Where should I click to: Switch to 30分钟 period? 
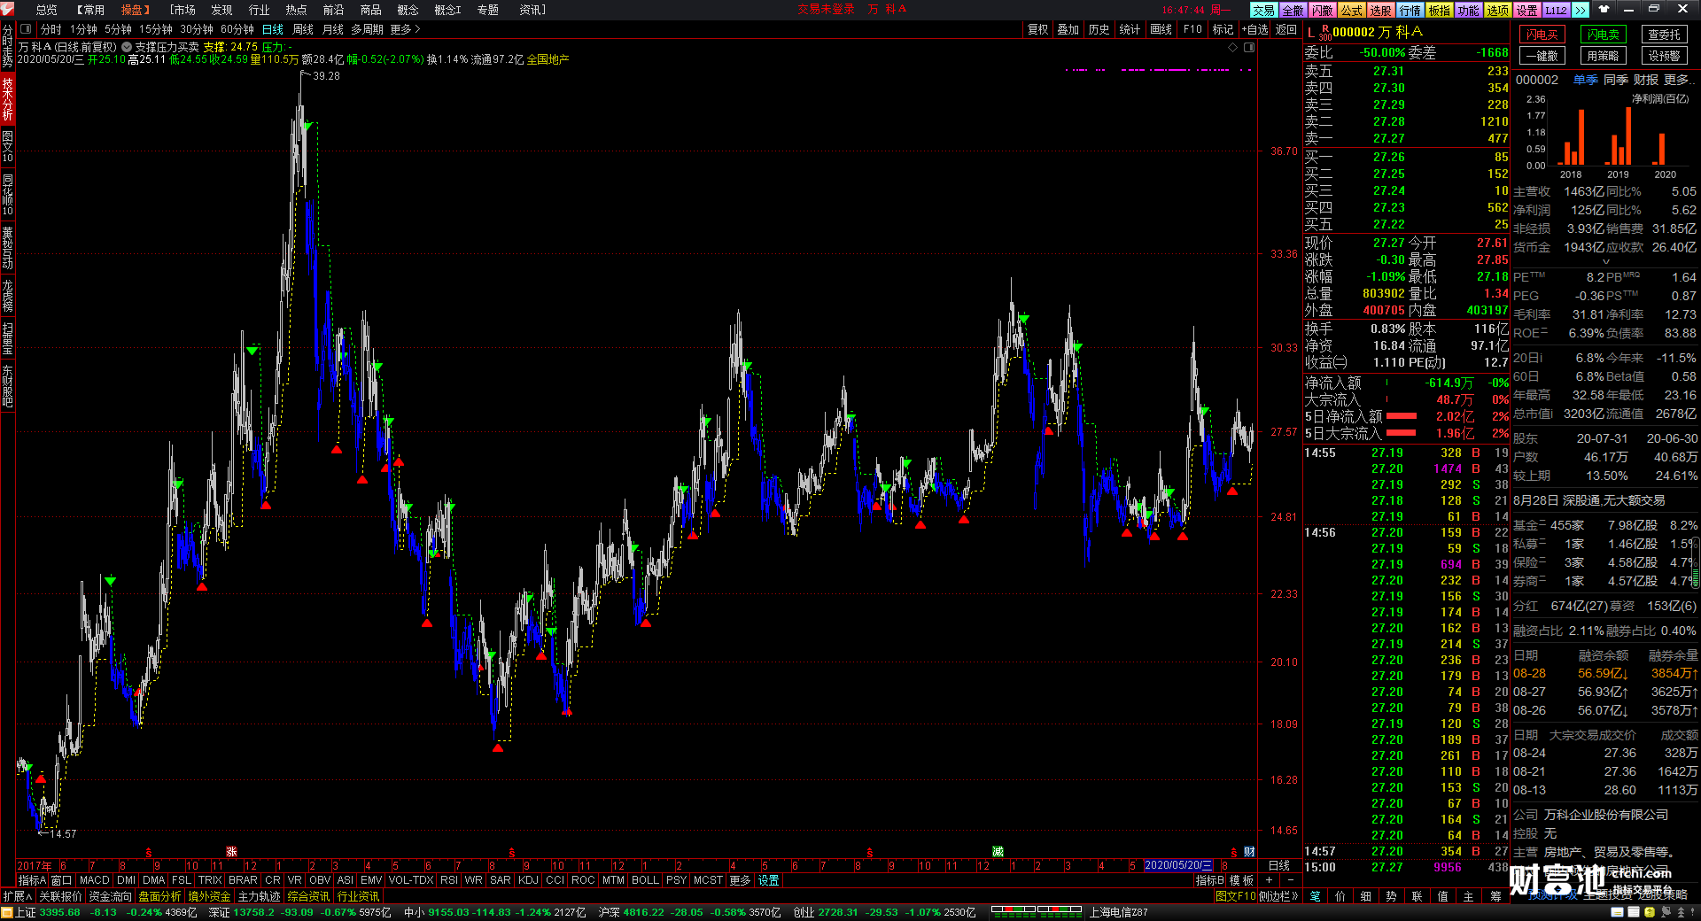[197, 29]
